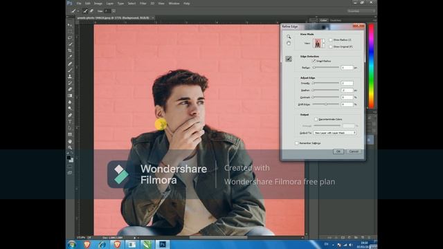Click the Contrast slider

[x=326, y=97]
